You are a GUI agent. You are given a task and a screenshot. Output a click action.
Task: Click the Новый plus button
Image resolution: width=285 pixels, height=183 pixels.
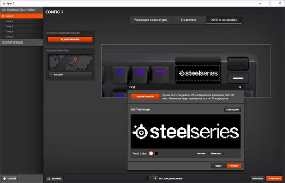(x=10, y=179)
